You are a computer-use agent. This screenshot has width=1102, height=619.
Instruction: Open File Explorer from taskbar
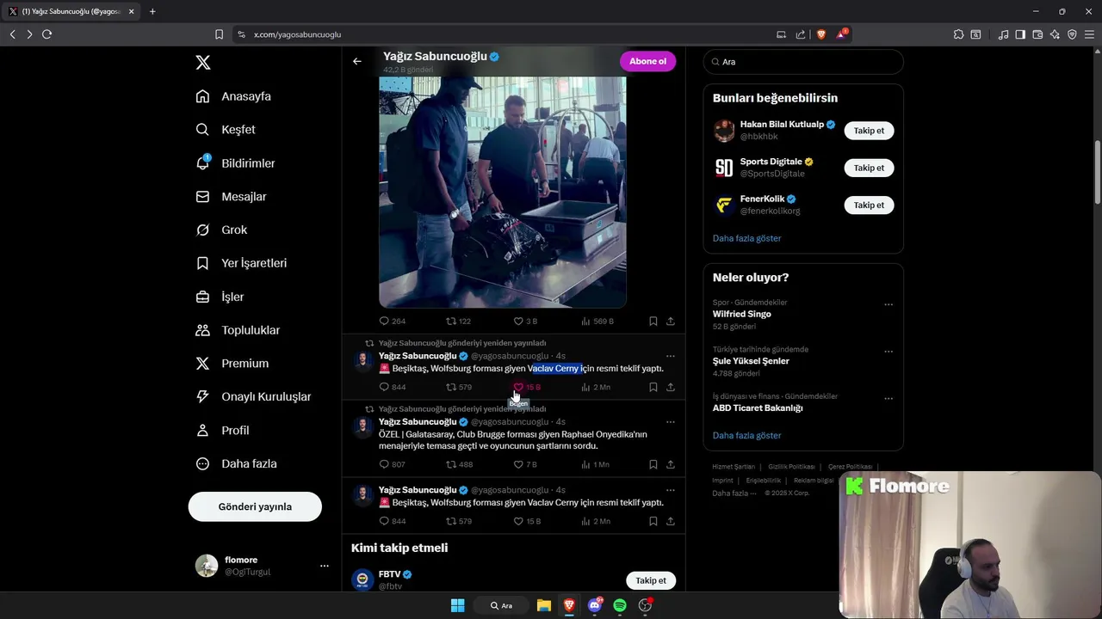[543, 605]
